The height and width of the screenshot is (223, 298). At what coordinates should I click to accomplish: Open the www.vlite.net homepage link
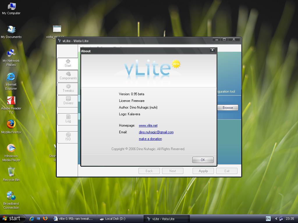[148, 125]
